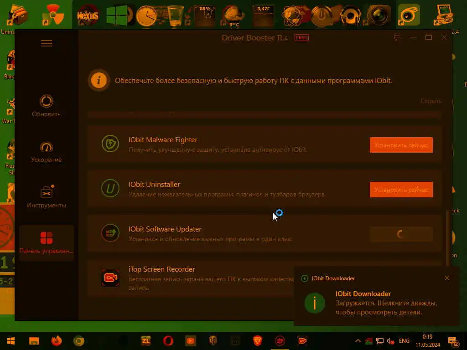Click the FREE badge next to title

301,38
